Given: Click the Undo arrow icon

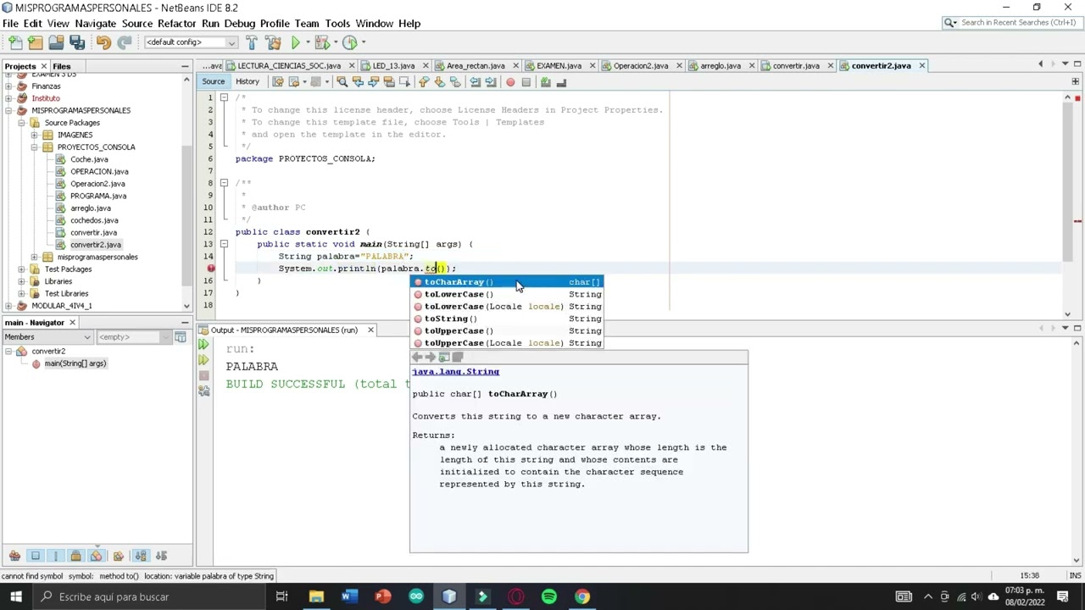Looking at the screenshot, I should click(103, 42).
